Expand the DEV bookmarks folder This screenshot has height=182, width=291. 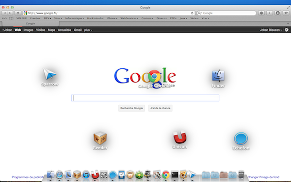[48, 18]
